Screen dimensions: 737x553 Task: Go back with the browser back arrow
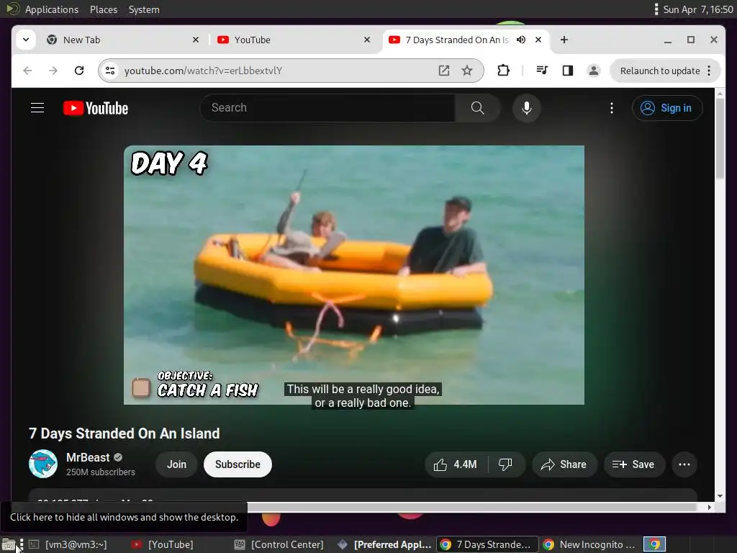[x=28, y=71]
